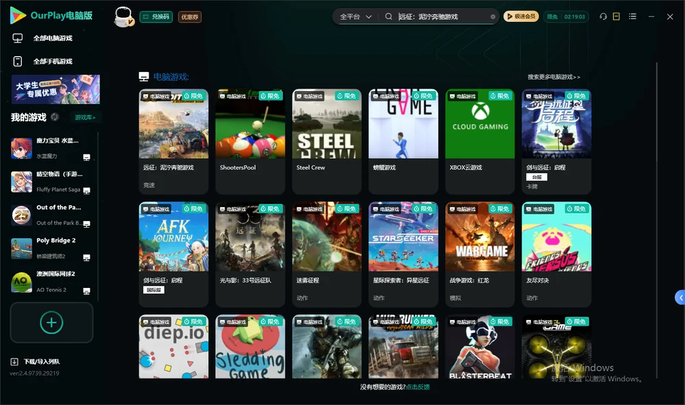Click PC platform icon on Out of the Park row

point(86,224)
